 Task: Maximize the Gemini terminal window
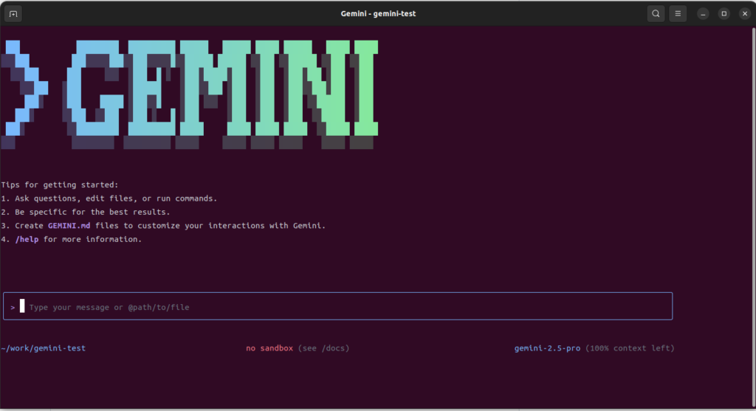(x=724, y=13)
